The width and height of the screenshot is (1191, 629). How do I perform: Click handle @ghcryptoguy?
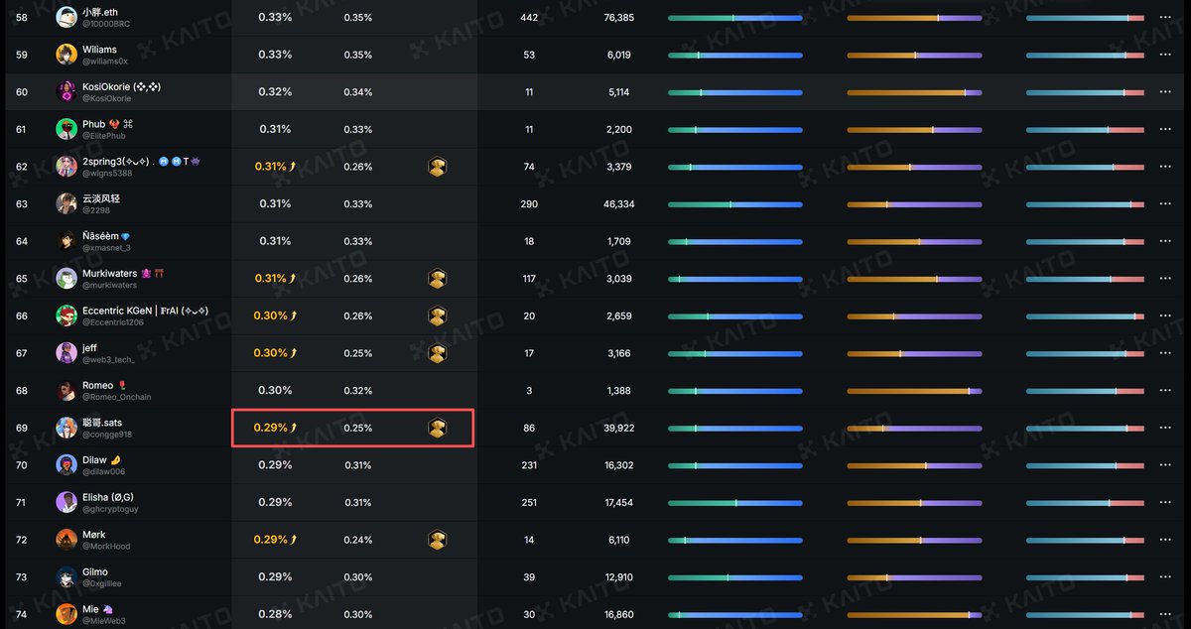click(x=110, y=509)
